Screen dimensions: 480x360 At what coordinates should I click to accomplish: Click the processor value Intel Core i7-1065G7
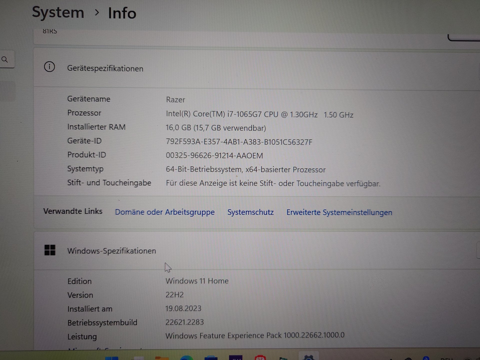click(x=259, y=114)
